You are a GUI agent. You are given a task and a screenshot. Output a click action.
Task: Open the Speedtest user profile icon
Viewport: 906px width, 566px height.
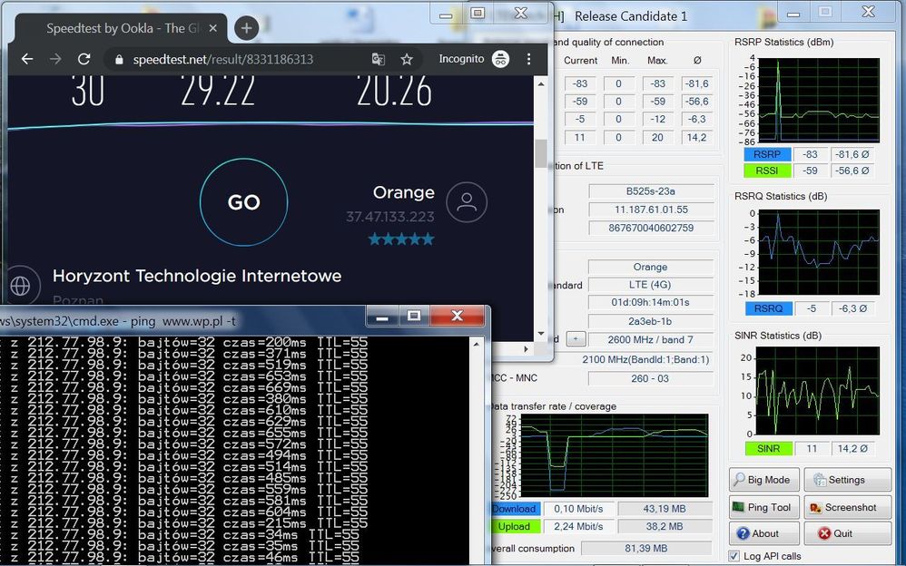tap(467, 202)
